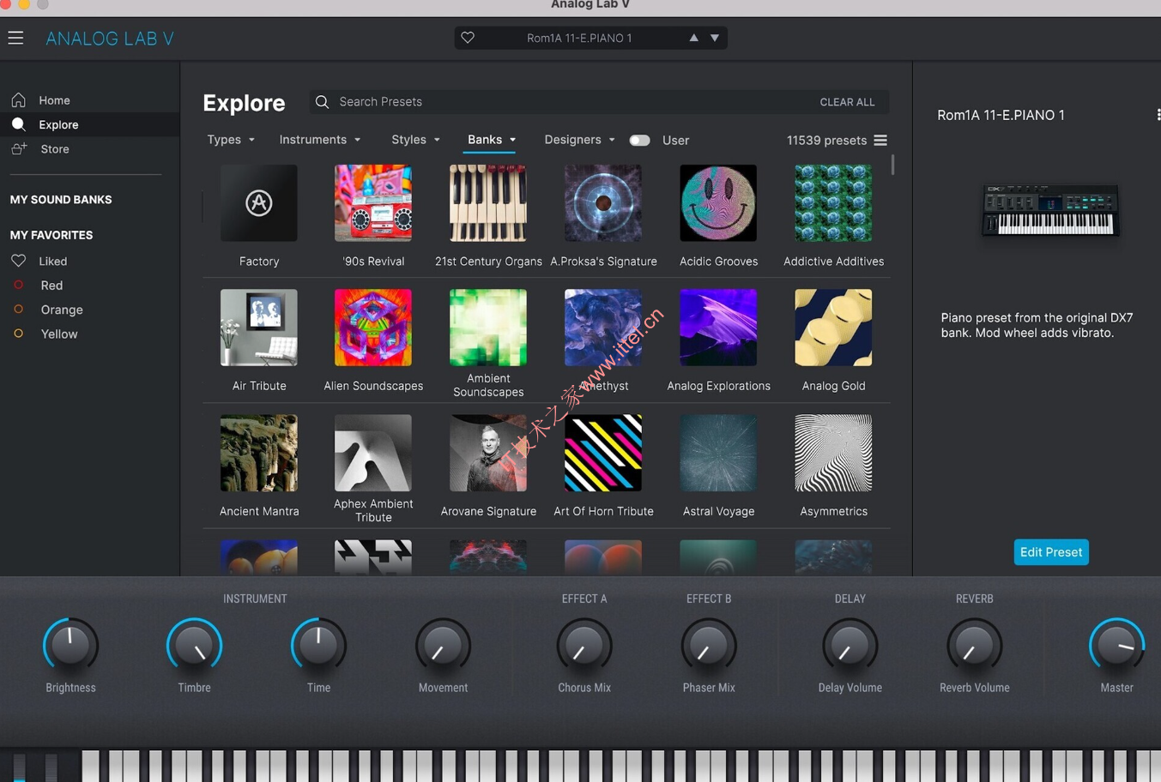Image resolution: width=1161 pixels, height=782 pixels.
Task: Open preset options three-dot menu
Action: pos(1158,115)
